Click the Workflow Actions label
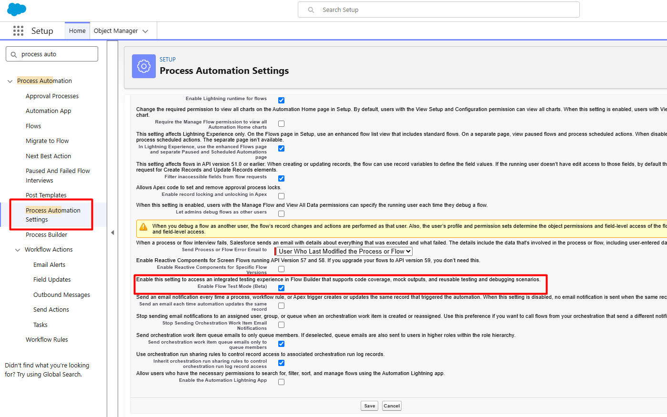667x417 pixels. pyautogui.click(x=49, y=249)
